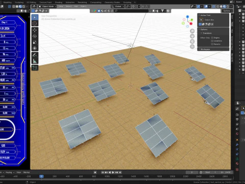Select the Rotate tool
The height and width of the screenshot is (184, 245).
(35, 36)
